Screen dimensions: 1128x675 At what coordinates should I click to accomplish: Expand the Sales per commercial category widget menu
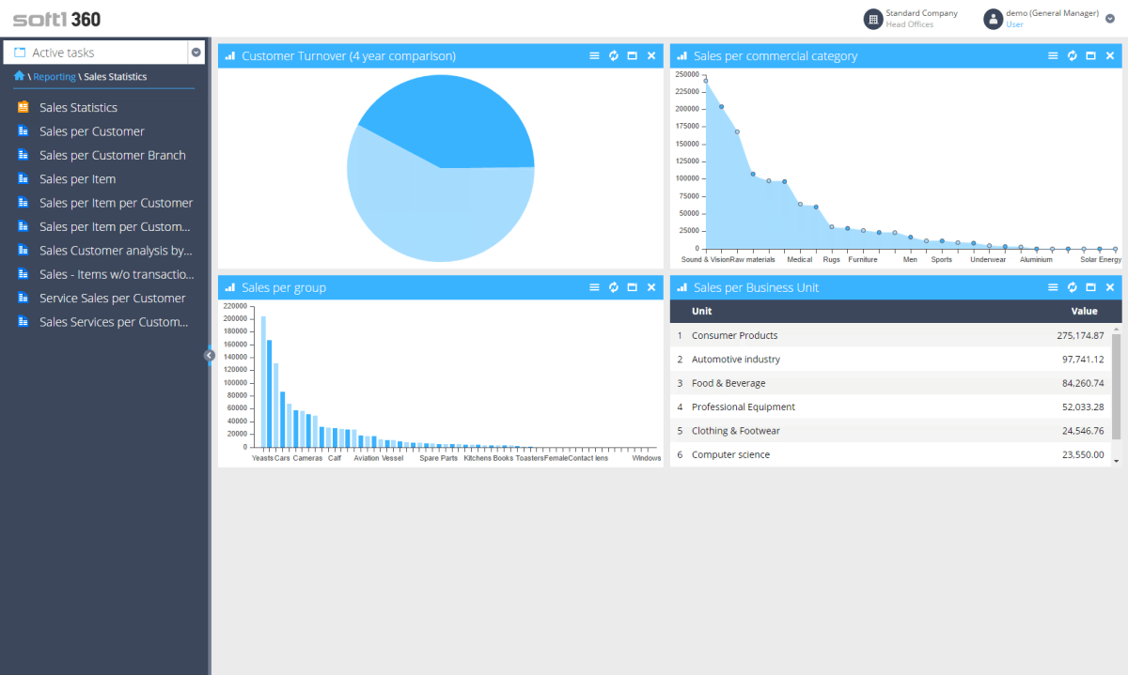(1052, 55)
